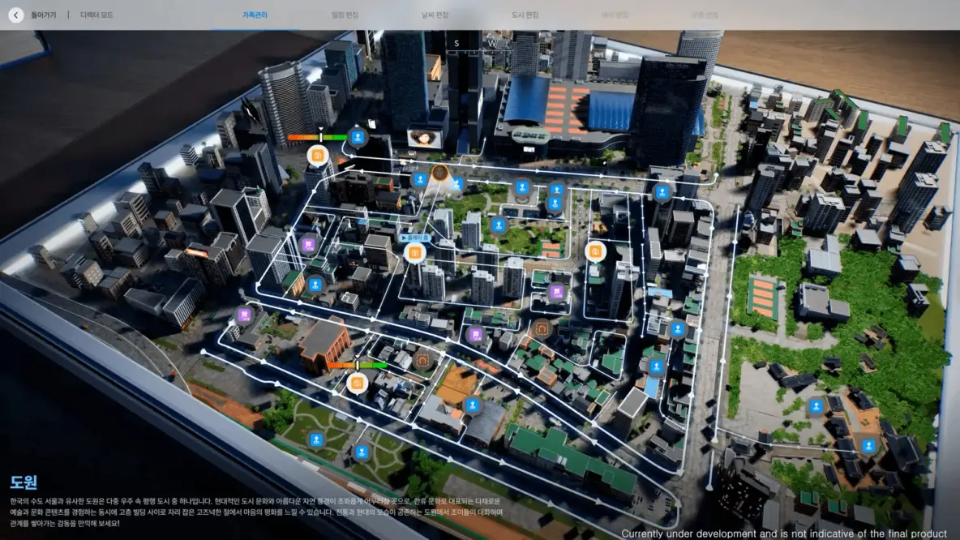
Task: Select orange home pin below brick-building gauge
Action: pos(357,384)
